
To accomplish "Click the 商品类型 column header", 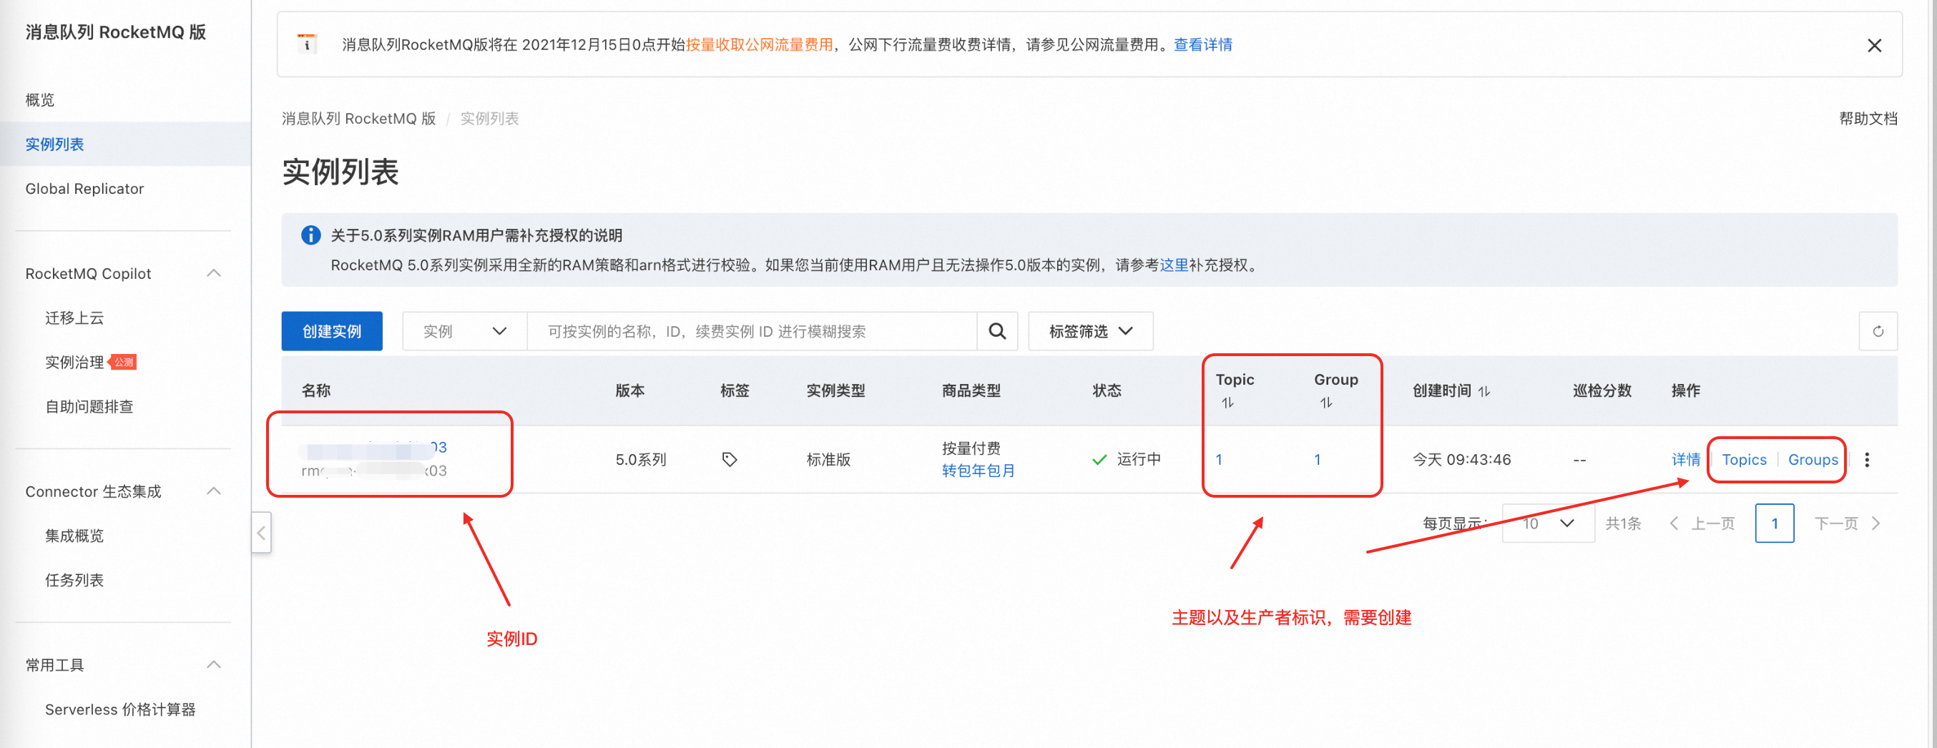I will click(971, 391).
